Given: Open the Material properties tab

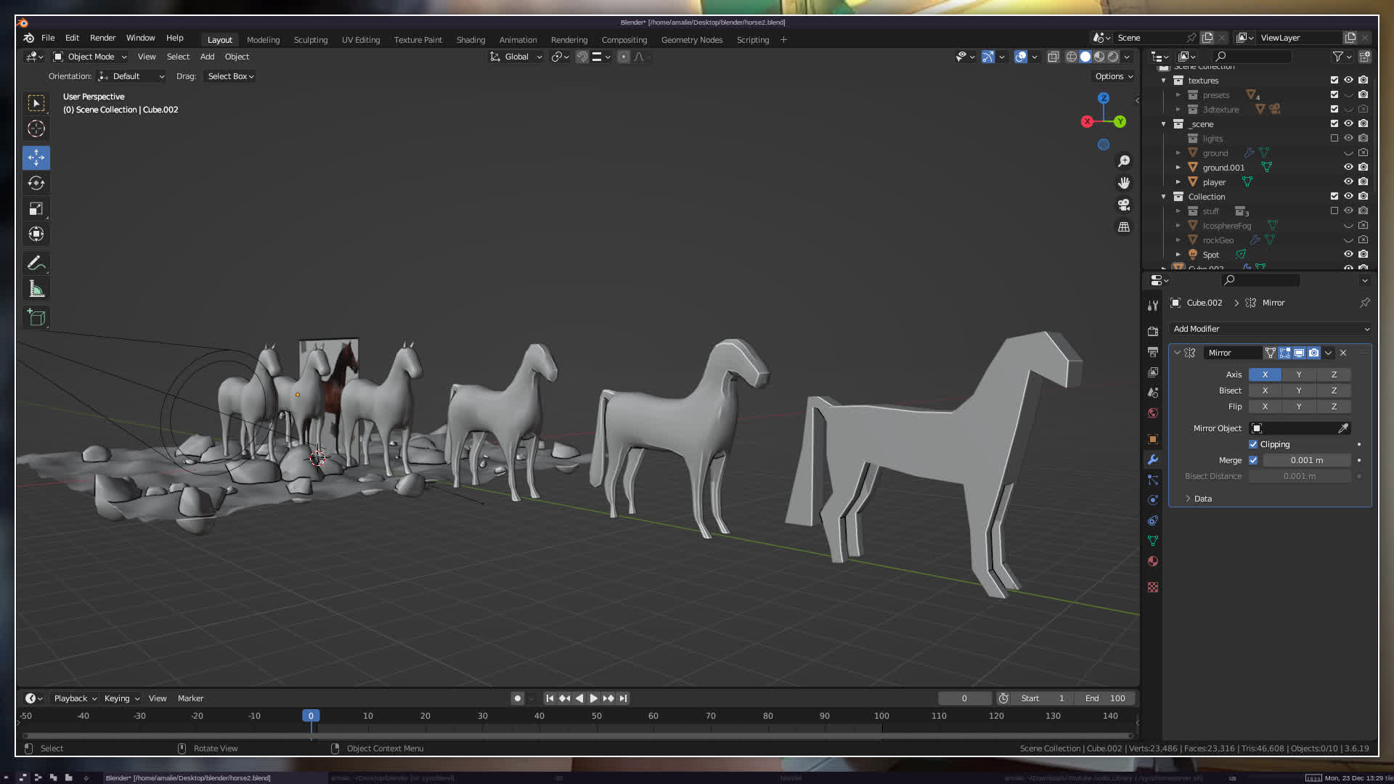Looking at the screenshot, I should 1152,561.
